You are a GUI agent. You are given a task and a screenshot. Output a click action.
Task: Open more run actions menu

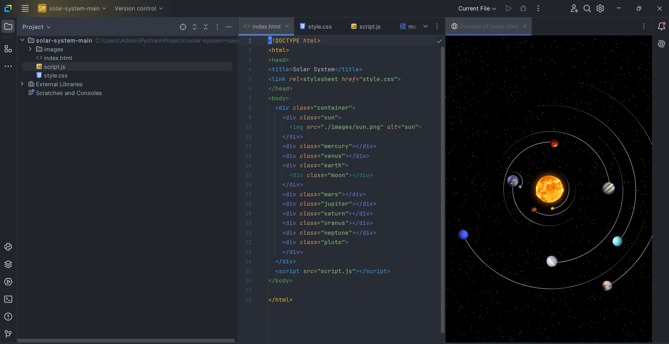coord(538,8)
